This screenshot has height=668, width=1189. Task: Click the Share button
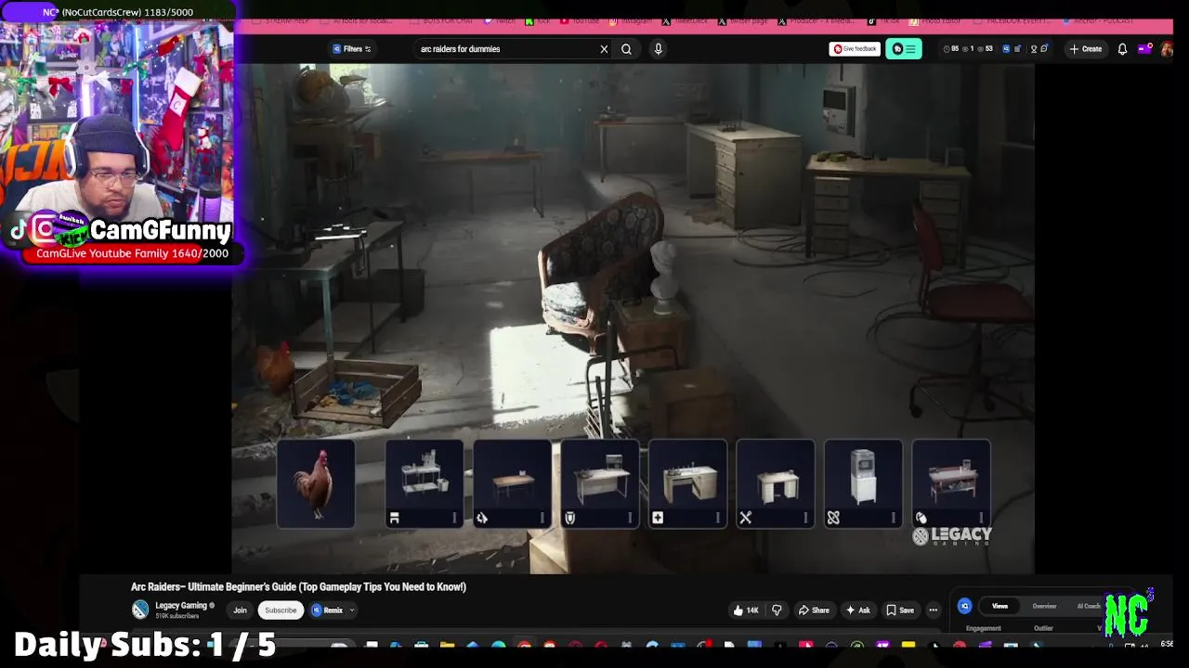click(x=814, y=610)
